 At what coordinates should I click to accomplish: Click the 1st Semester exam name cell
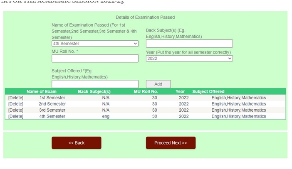(52, 98)
